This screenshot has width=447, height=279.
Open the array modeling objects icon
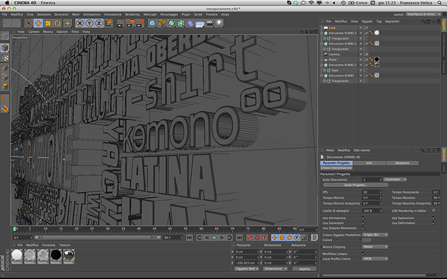[181, 23]
